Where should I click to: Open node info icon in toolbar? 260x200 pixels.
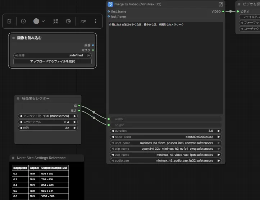23,21
